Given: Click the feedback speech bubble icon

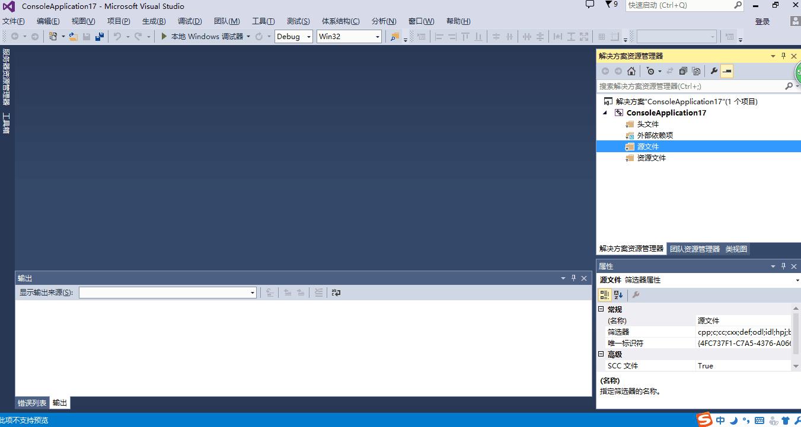Looking at the screenshot, I should pos(589,5).
